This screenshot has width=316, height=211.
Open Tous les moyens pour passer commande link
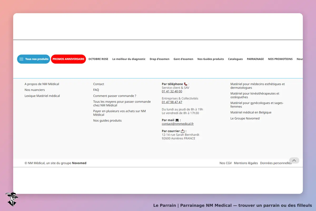(122, 103)
